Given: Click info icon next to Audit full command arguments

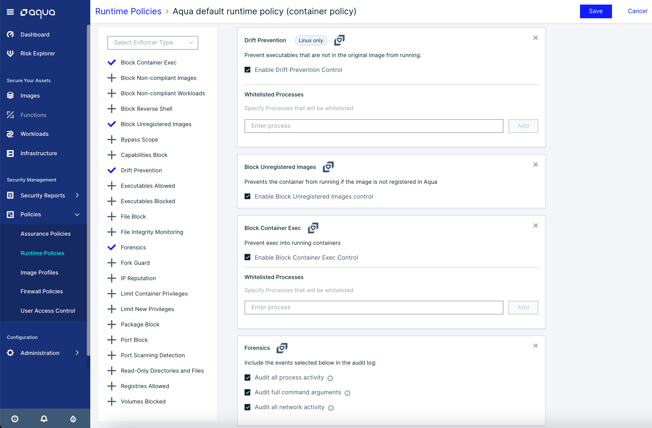Looking at the screenshot, I should 347,393.
